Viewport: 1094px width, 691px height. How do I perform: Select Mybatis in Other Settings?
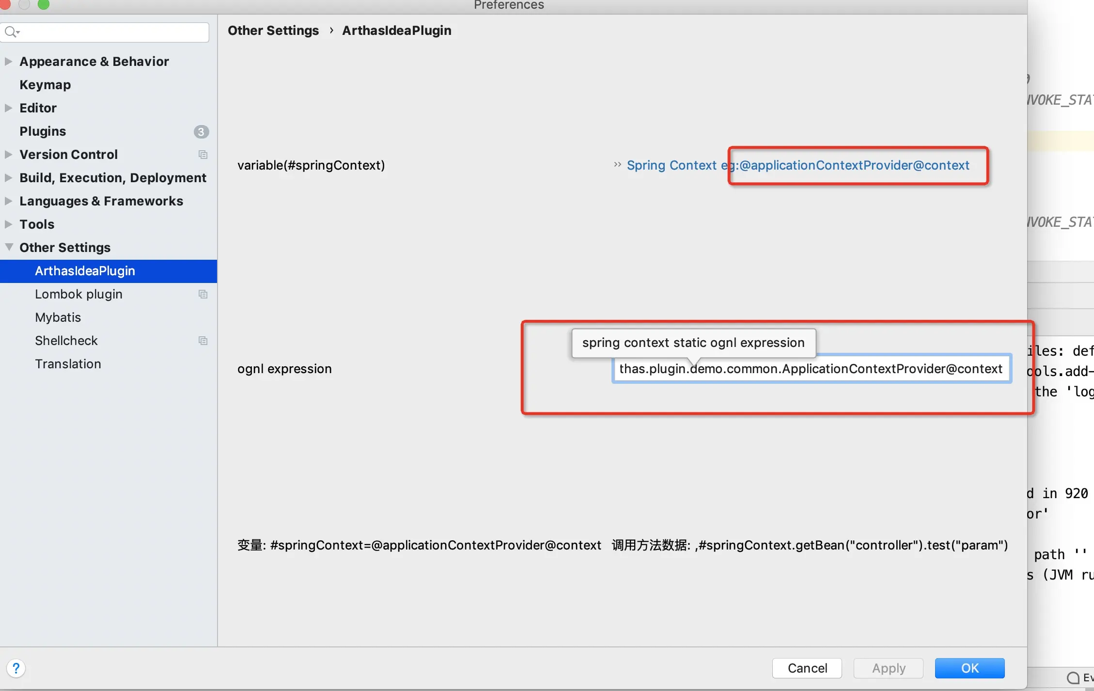[x=58, y=317]
